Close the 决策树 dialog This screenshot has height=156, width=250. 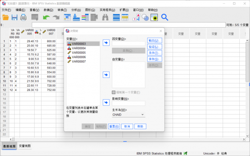click(161, 31)
